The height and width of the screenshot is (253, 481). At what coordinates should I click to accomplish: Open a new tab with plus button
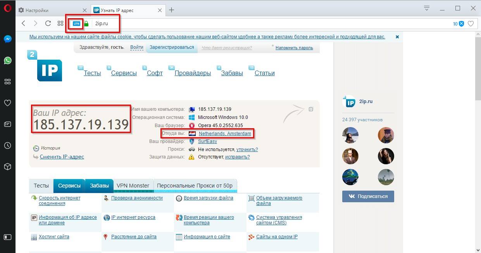(171, 10)
